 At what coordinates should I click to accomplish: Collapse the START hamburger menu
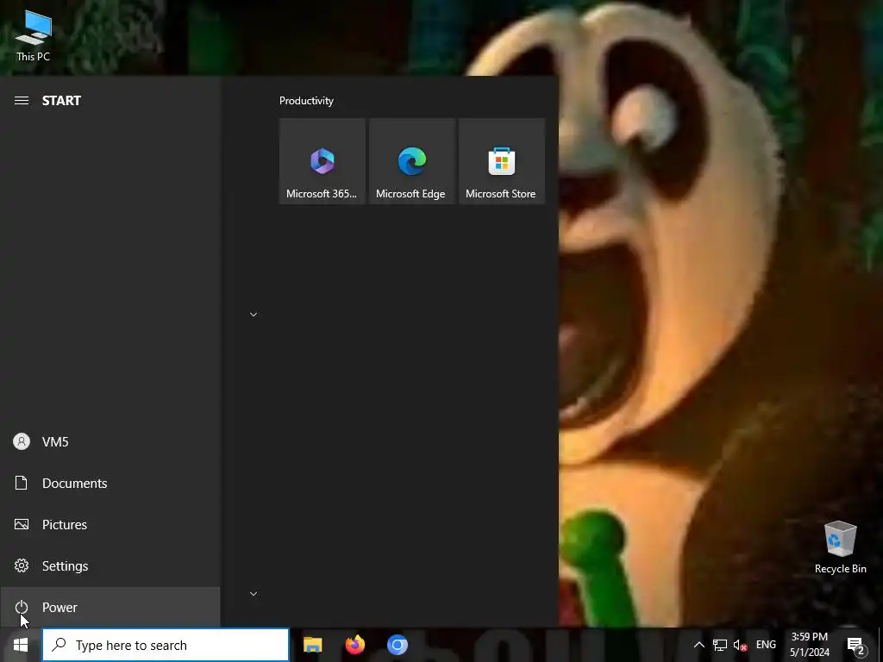click(x=22, y=100)
